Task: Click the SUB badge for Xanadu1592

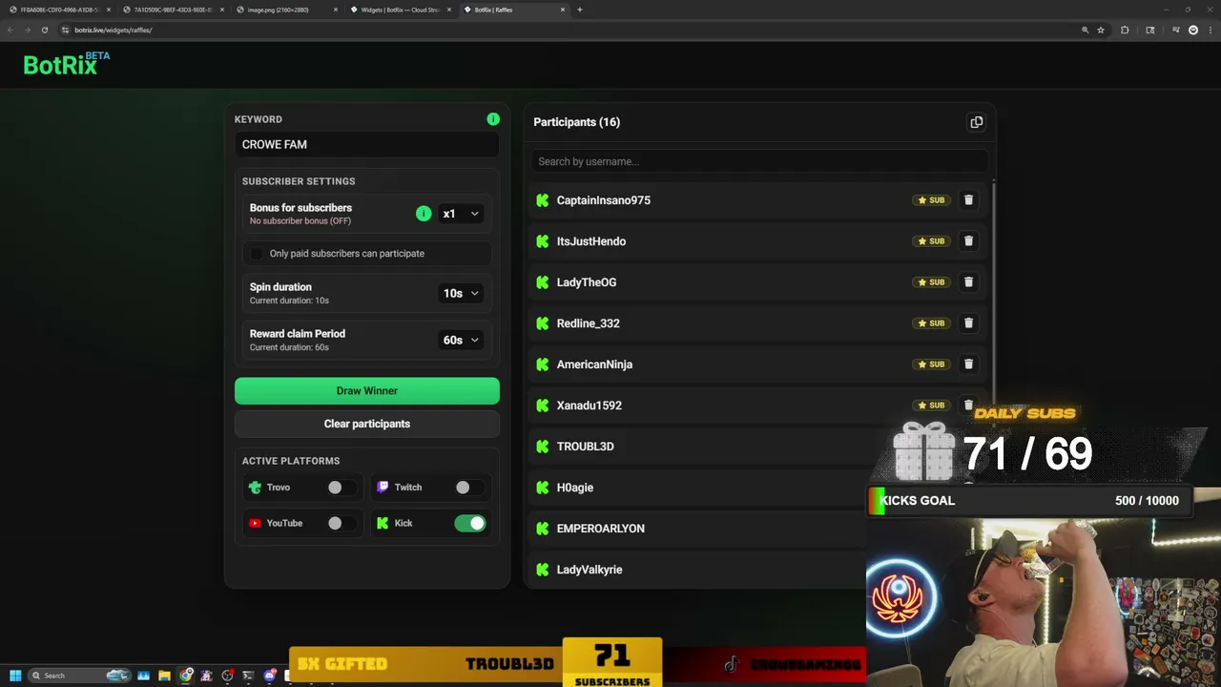Action: pos(931,406)
